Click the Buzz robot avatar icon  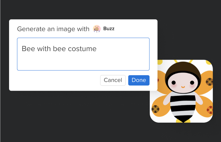97,29
